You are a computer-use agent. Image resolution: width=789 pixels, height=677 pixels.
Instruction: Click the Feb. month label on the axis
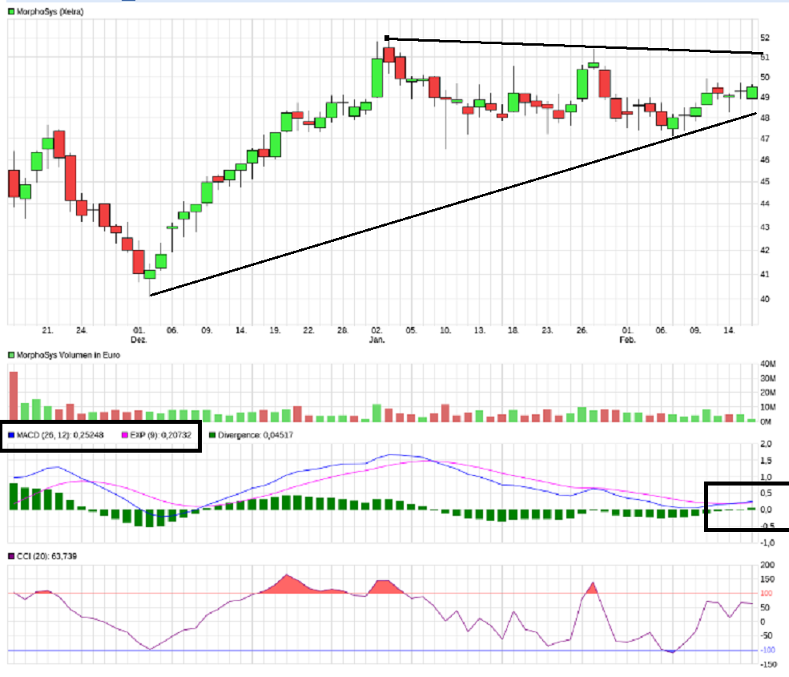(628, 340)
